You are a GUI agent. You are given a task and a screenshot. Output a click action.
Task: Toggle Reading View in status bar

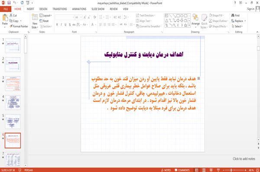coord(211,170)
